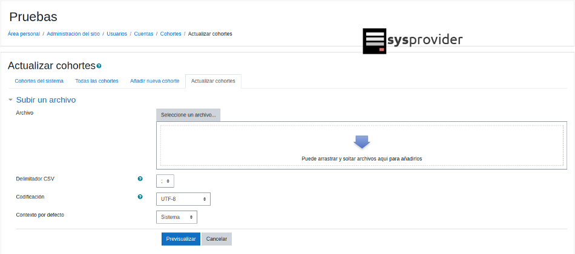This screenshot has height=254, width=575.
Task: Go to Área personal breadcrumb link
Action: point(24,34)
